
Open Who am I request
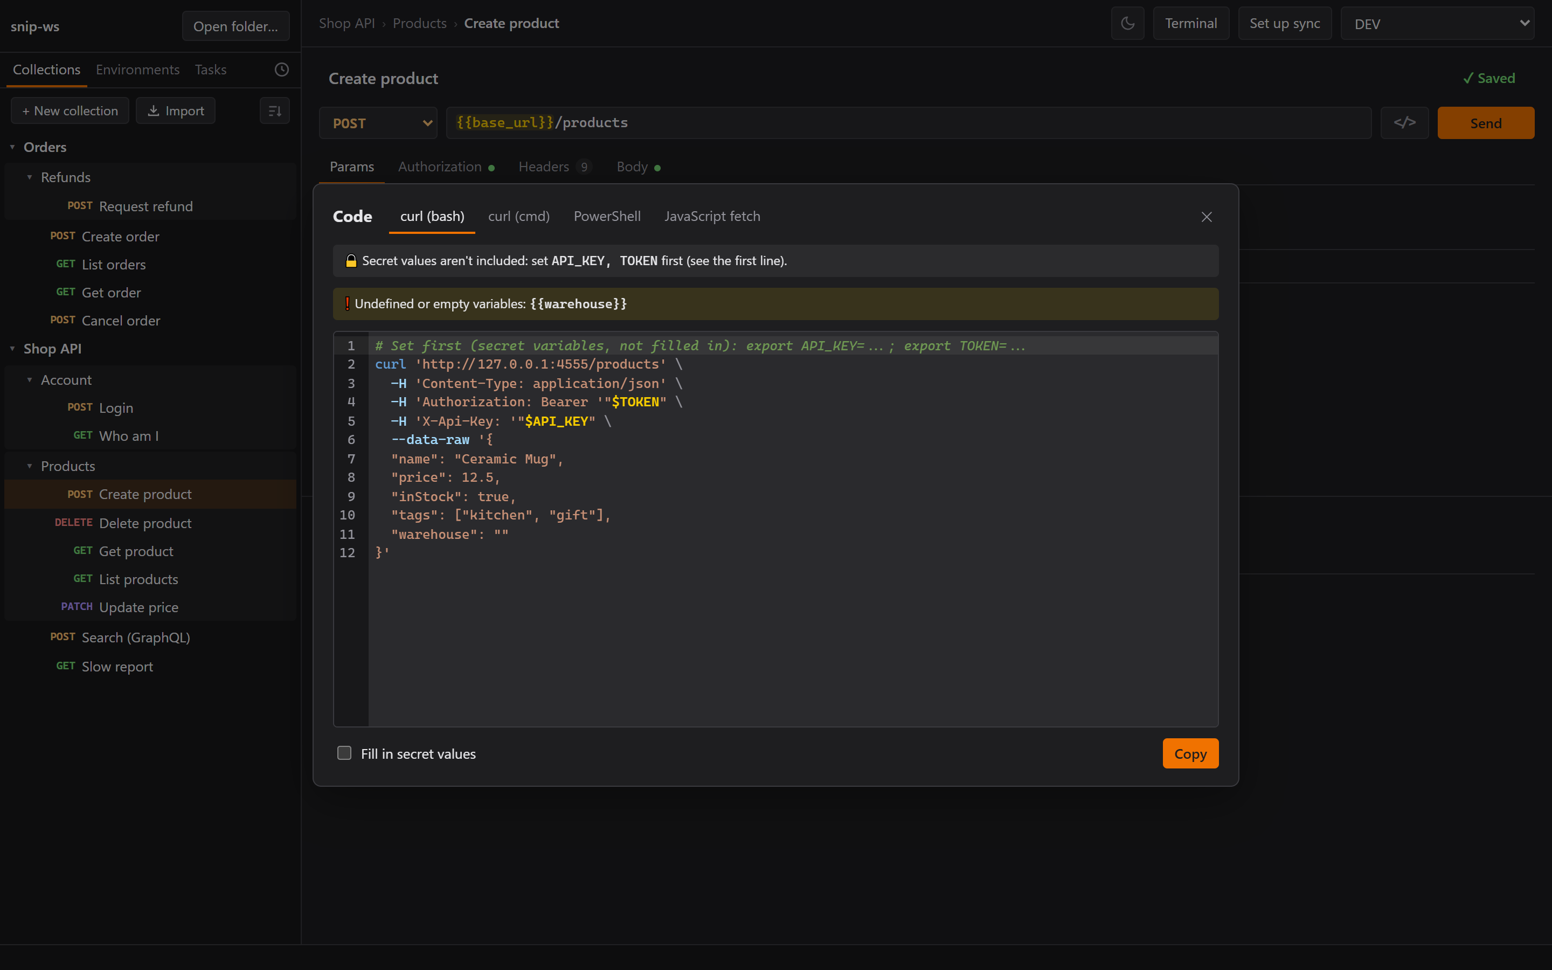click(x=150, y=435)
